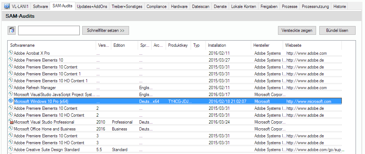The height and width of the screenshot is (154, 365).
Task: Click the disc icon of Adobe Refresh Manager
Action: coord(11,87)
